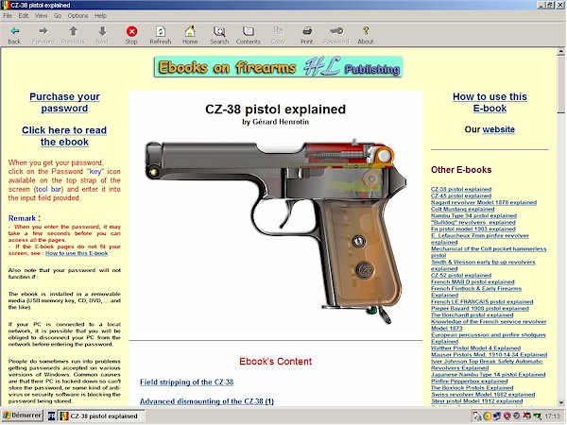Click the Refresh toolbar icon
The height and width of the screenshot is (425, 567).
[x=161, y=31]
